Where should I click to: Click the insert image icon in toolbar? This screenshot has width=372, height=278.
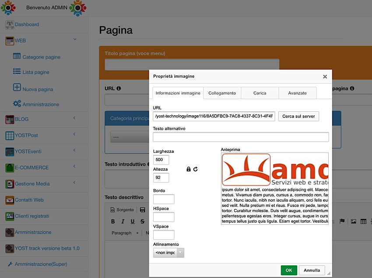[354, 222]
